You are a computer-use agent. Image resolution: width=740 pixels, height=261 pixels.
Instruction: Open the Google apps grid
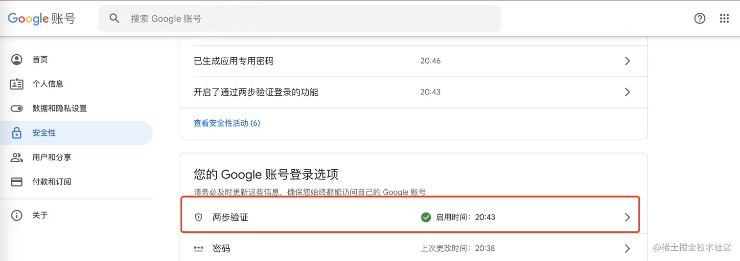click(724, 19)
